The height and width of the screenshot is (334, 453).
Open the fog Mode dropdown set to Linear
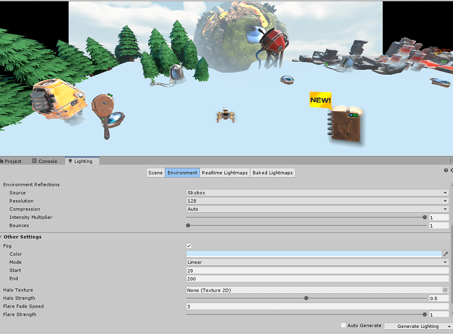(317, 262)
